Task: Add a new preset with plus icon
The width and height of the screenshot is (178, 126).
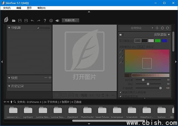Action: click(x=157, y=28)
